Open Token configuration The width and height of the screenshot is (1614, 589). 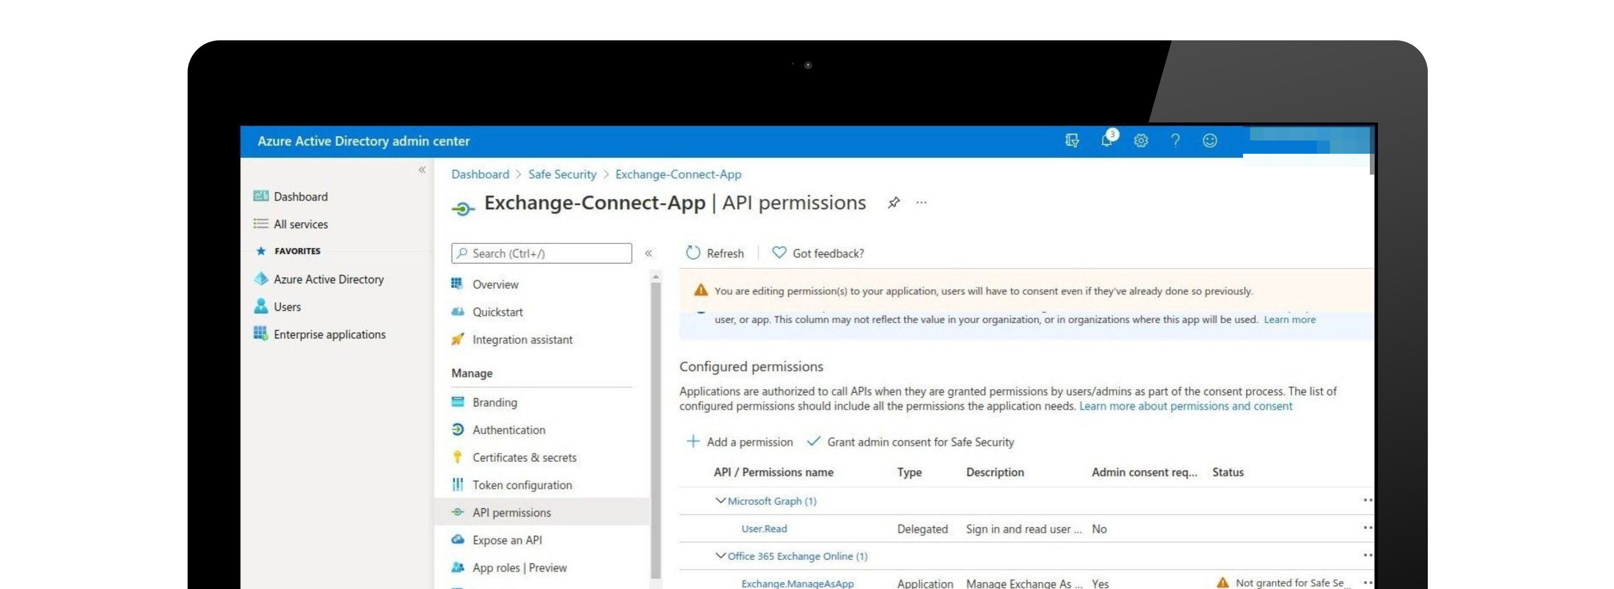point(522,485)
